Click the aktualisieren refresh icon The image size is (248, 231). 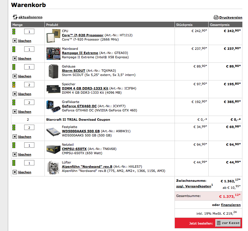pos(15,17)
